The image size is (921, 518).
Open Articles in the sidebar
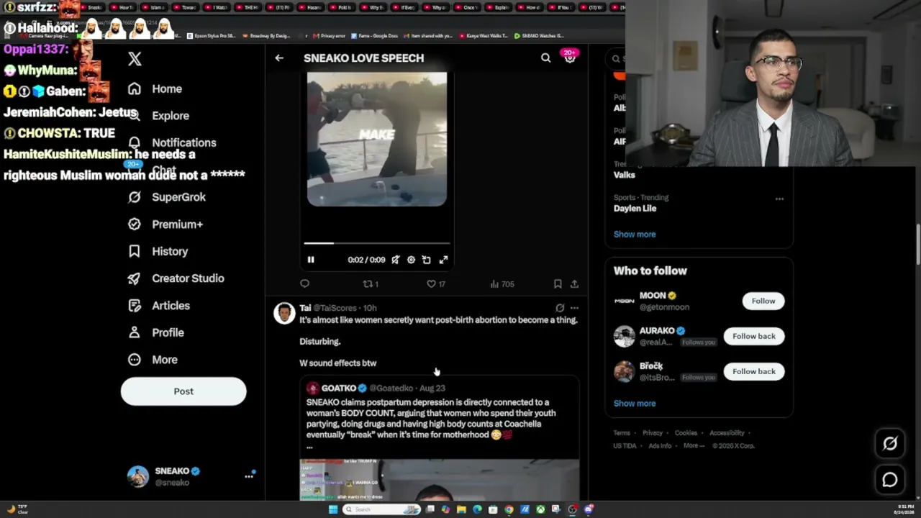[158, 306]
